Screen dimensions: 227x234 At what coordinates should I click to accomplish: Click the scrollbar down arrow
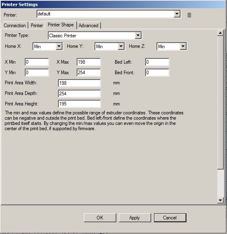(220, 200)
